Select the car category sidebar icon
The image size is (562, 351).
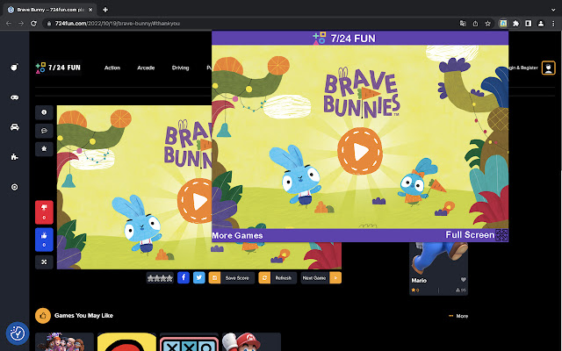[15, 127]
